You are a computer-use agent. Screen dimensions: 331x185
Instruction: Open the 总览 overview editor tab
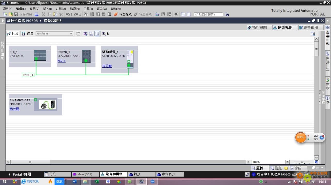click(57, 174)
